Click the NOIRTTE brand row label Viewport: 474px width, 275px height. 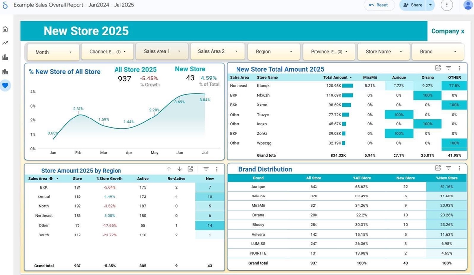[x=258, y=253]
